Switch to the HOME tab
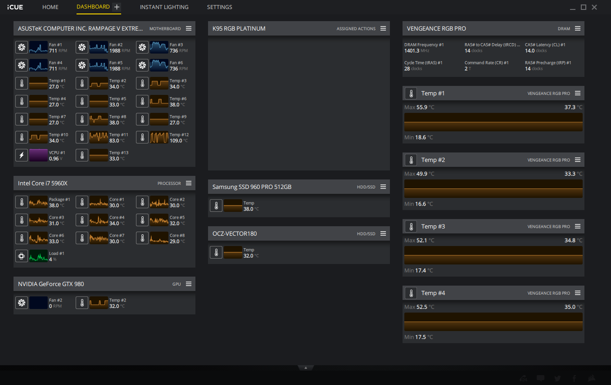611x385 pixels. point(50,7)
